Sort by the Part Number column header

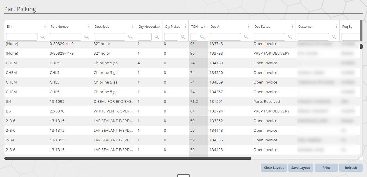(60, 27)
